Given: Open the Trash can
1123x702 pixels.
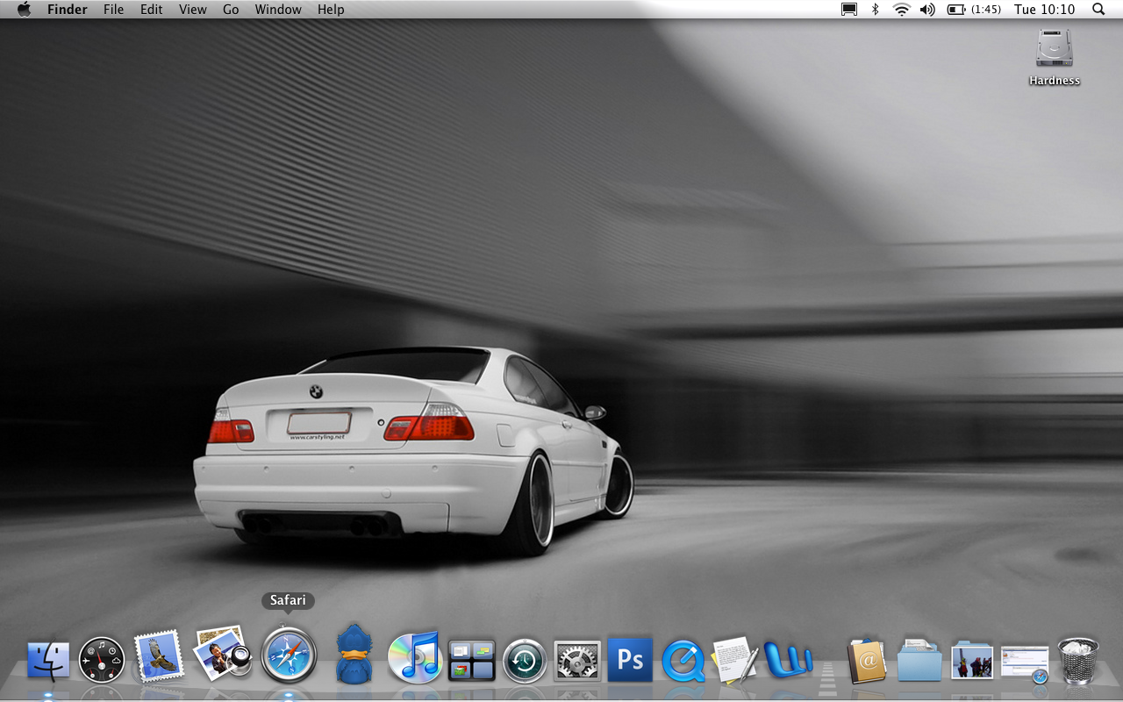Looking at the screenshot, I should [x=1077, y=660].
